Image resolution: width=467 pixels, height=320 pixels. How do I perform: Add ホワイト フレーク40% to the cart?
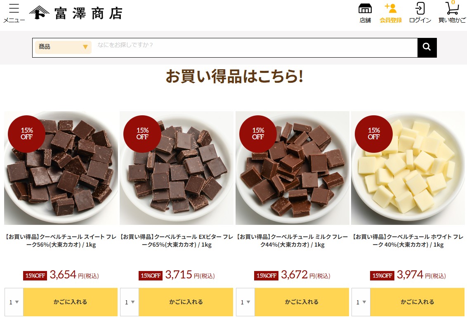coord(417,302)
